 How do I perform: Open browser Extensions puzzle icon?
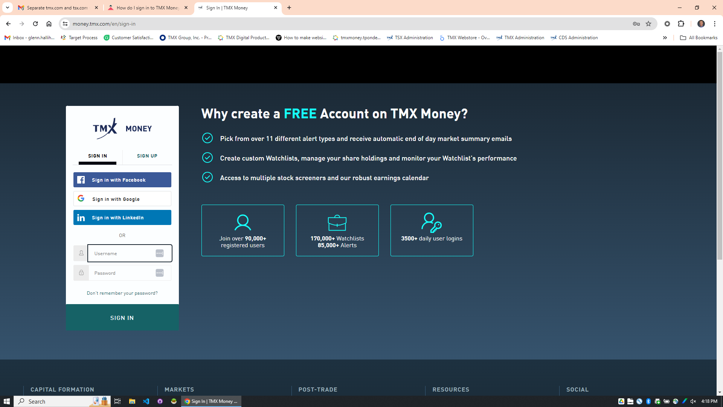(x=681, y=24)
